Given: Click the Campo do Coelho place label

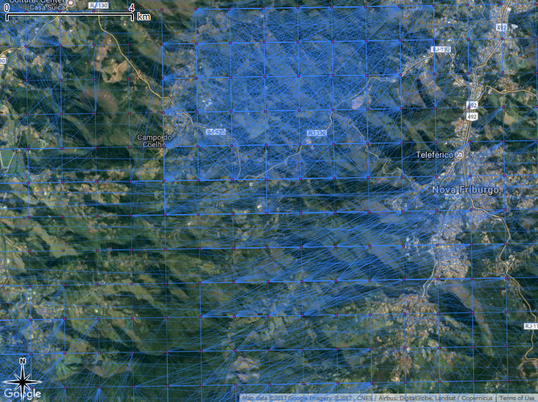Looking at the screenshot, I should coord(154,141).
